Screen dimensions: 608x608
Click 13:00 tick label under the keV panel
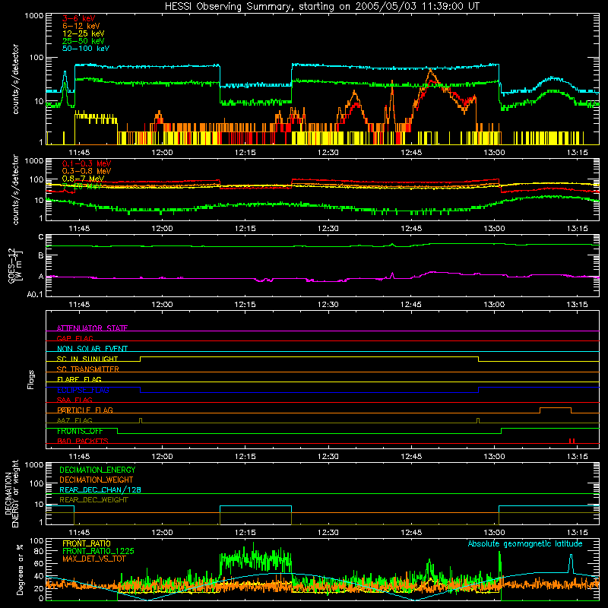click(x=494, y=153)
